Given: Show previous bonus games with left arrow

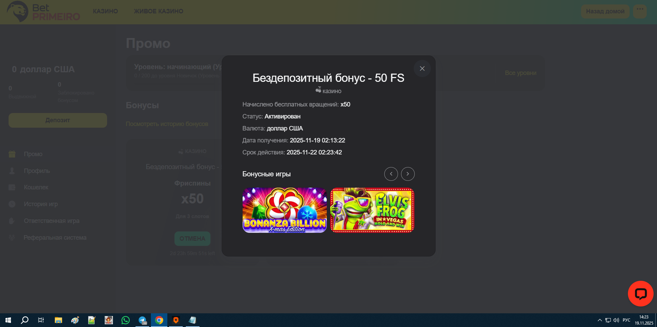Looking at the screenshot, I should [391, 174].
